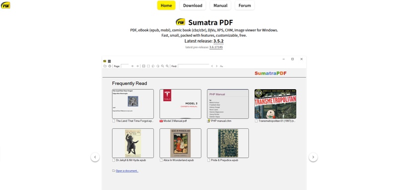Open the Alice in Wonderland thumbnail

(x=180, y=143)
